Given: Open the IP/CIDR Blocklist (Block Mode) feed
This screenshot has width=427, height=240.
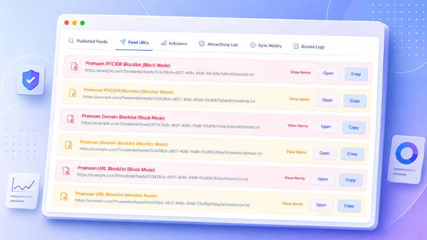Looking at the screenshot, I should point(328,73).
